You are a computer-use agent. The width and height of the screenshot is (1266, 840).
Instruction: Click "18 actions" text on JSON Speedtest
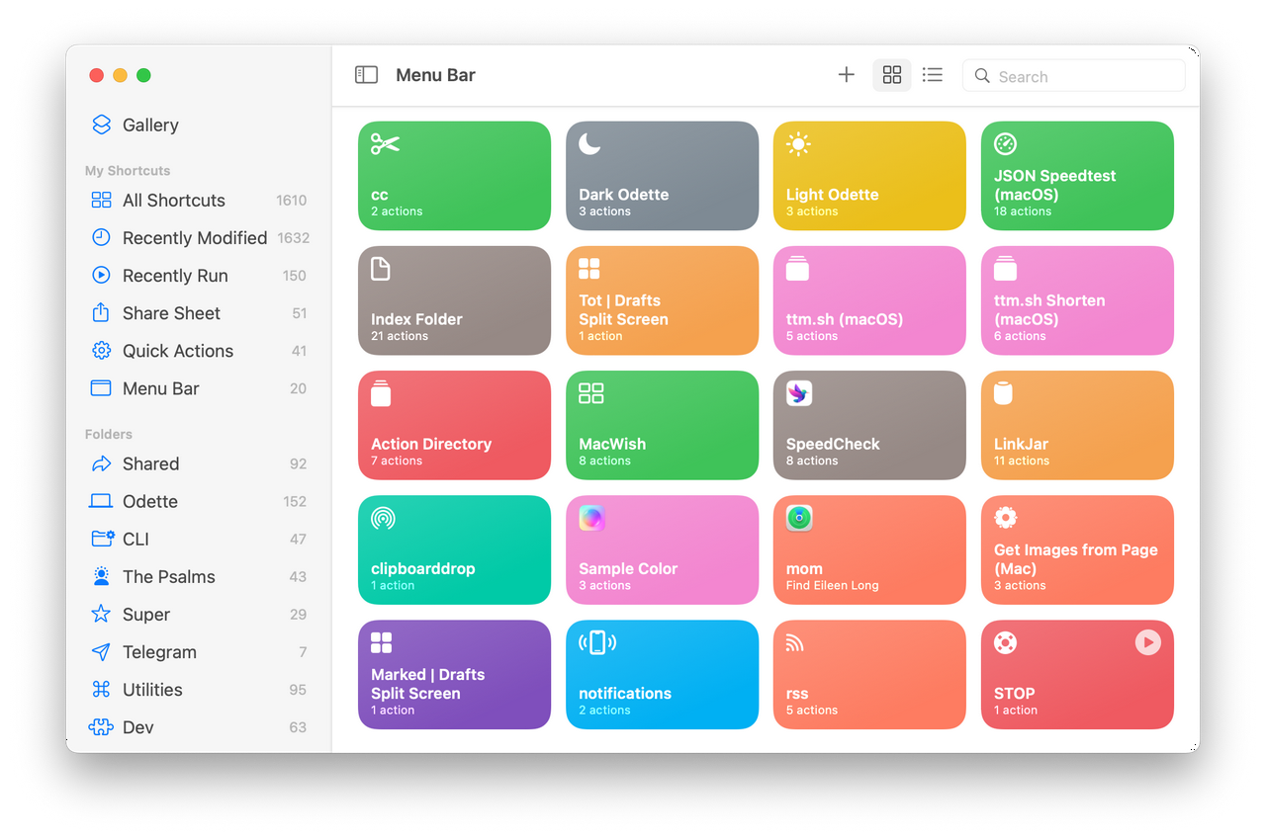1023,211
